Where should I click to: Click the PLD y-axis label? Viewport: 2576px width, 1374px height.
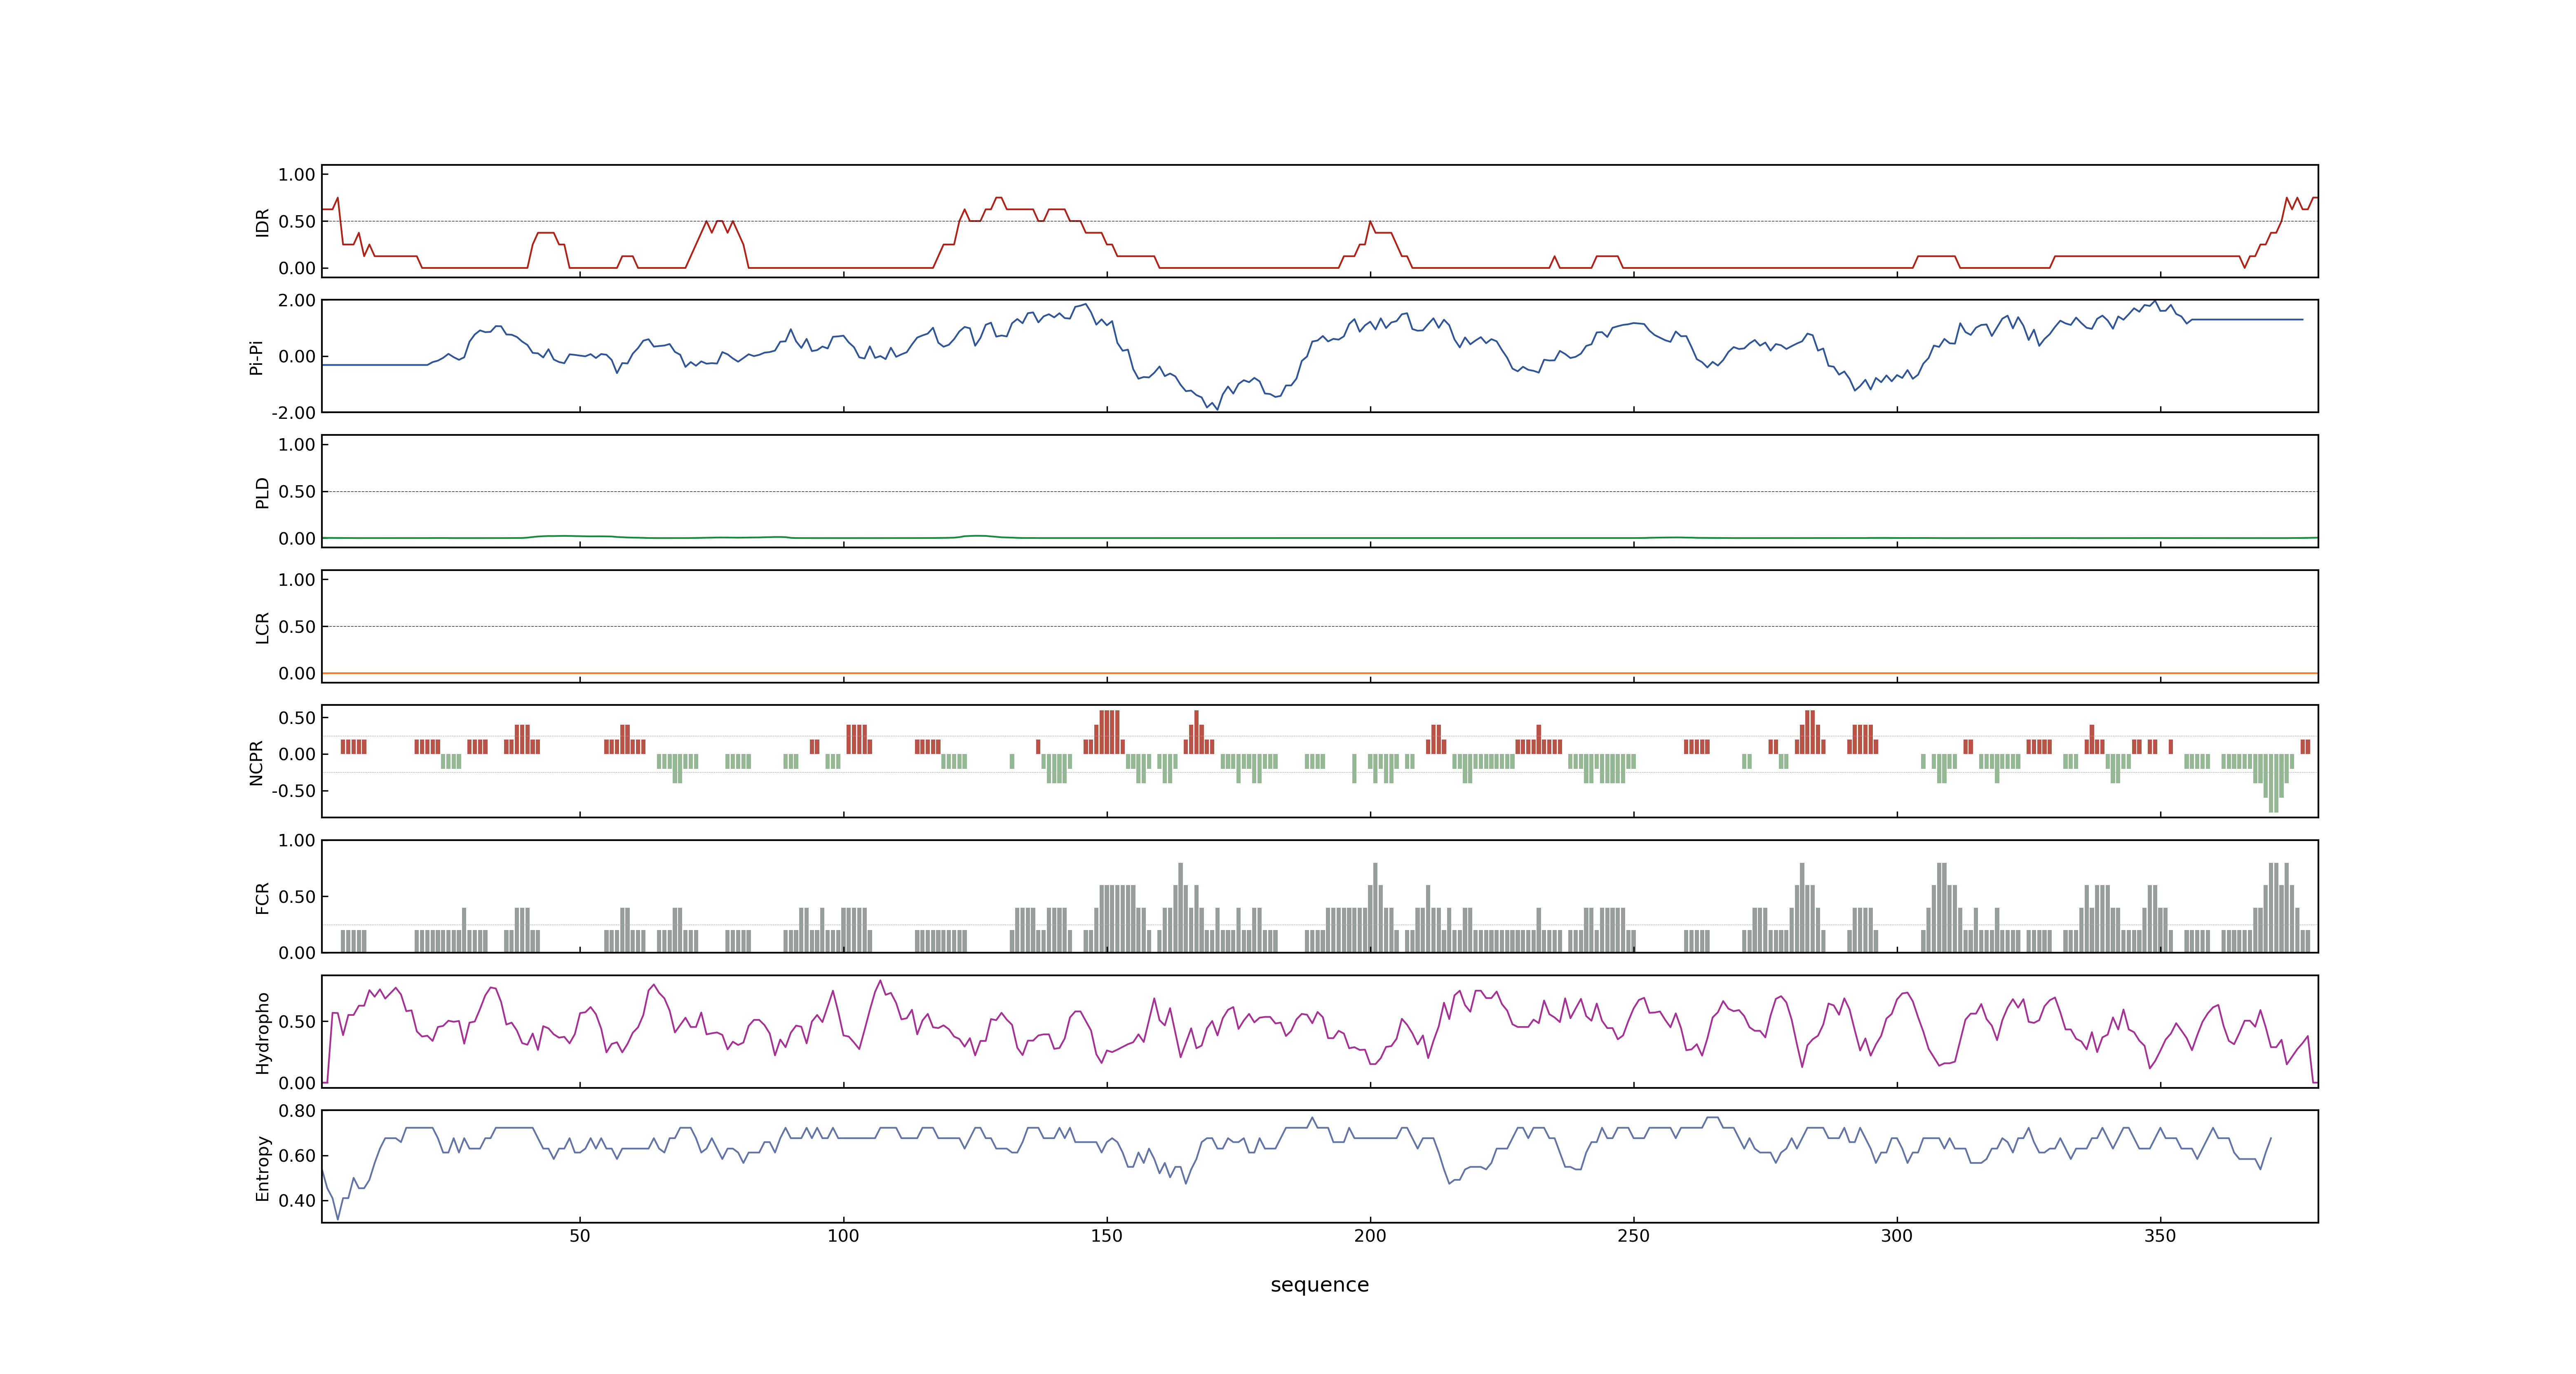pyautogui.click(x=262, y=492)
